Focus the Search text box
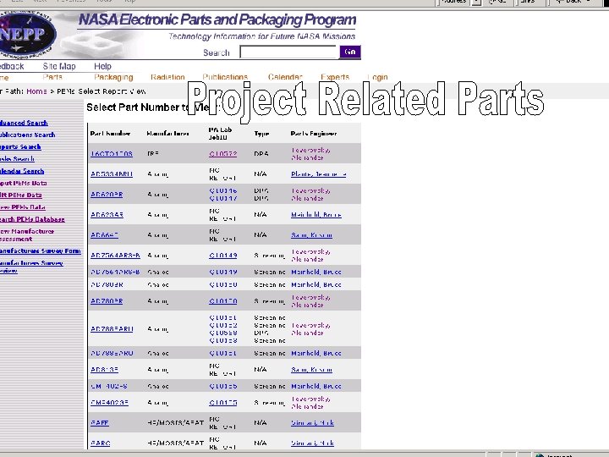Image resolution: width=609 pixels, height=457 pixels. [288, 52]
